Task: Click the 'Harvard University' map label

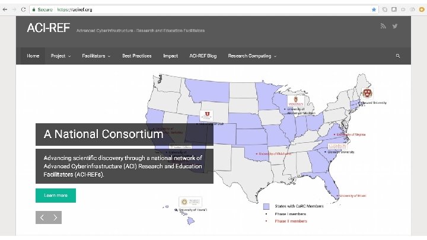Action: [x=374, y=103]
